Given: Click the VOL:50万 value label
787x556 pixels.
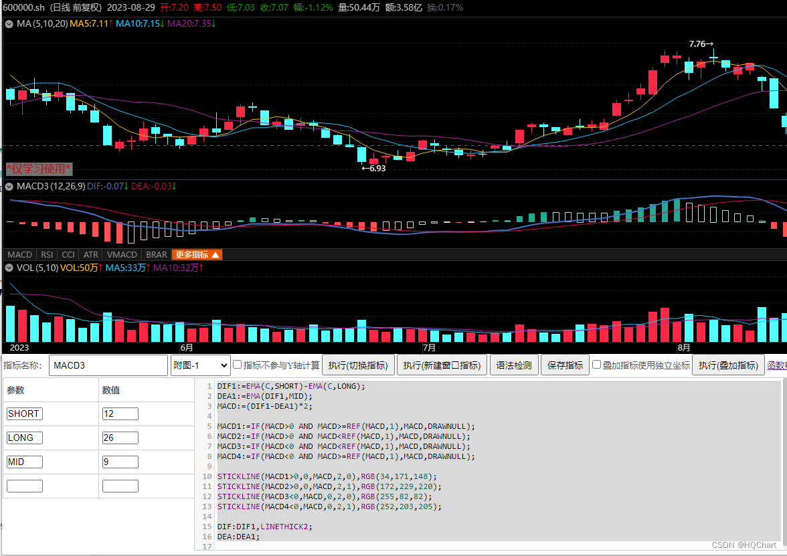Looking at the screenshot, I should pos(82,268).
